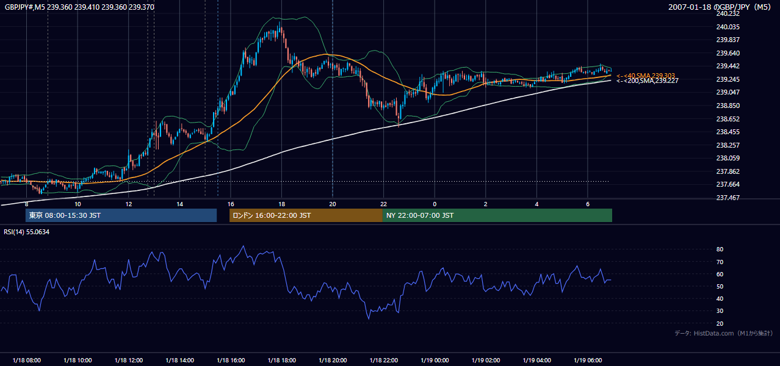Click RSI scale value 70
This screenshot has height=366, width=780.
[x=720, y=262]
